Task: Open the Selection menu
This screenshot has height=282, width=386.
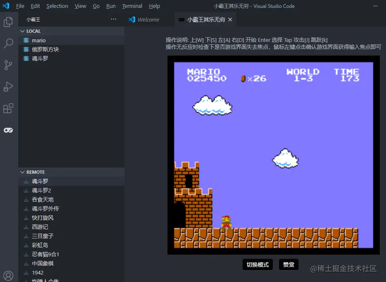Action: 57,6
